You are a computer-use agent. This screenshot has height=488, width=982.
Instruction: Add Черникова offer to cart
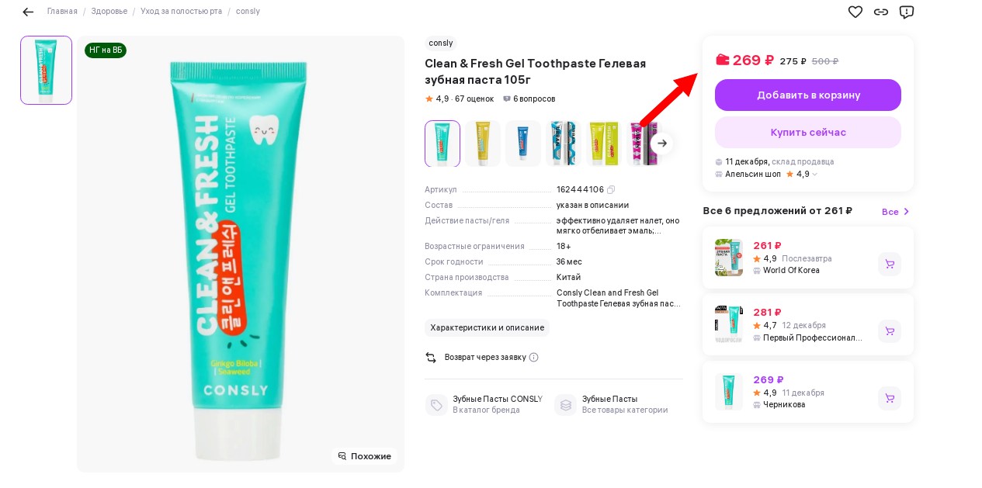[889, 398]
